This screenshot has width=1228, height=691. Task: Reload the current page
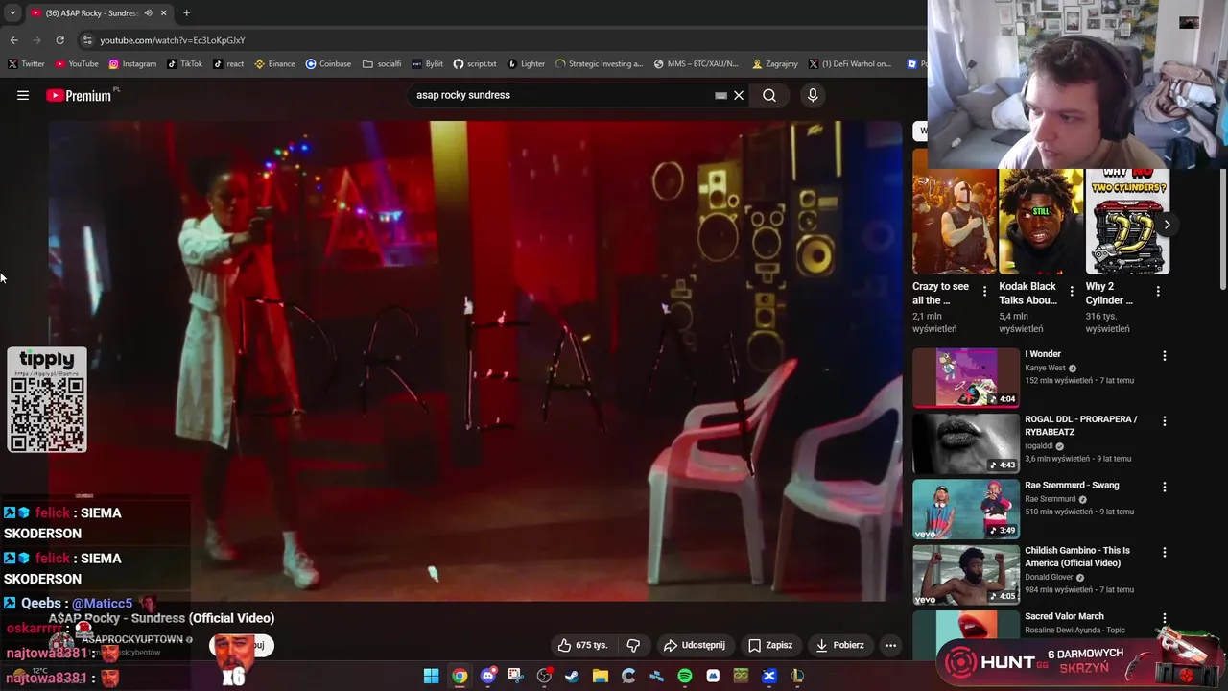pos(59,40)
